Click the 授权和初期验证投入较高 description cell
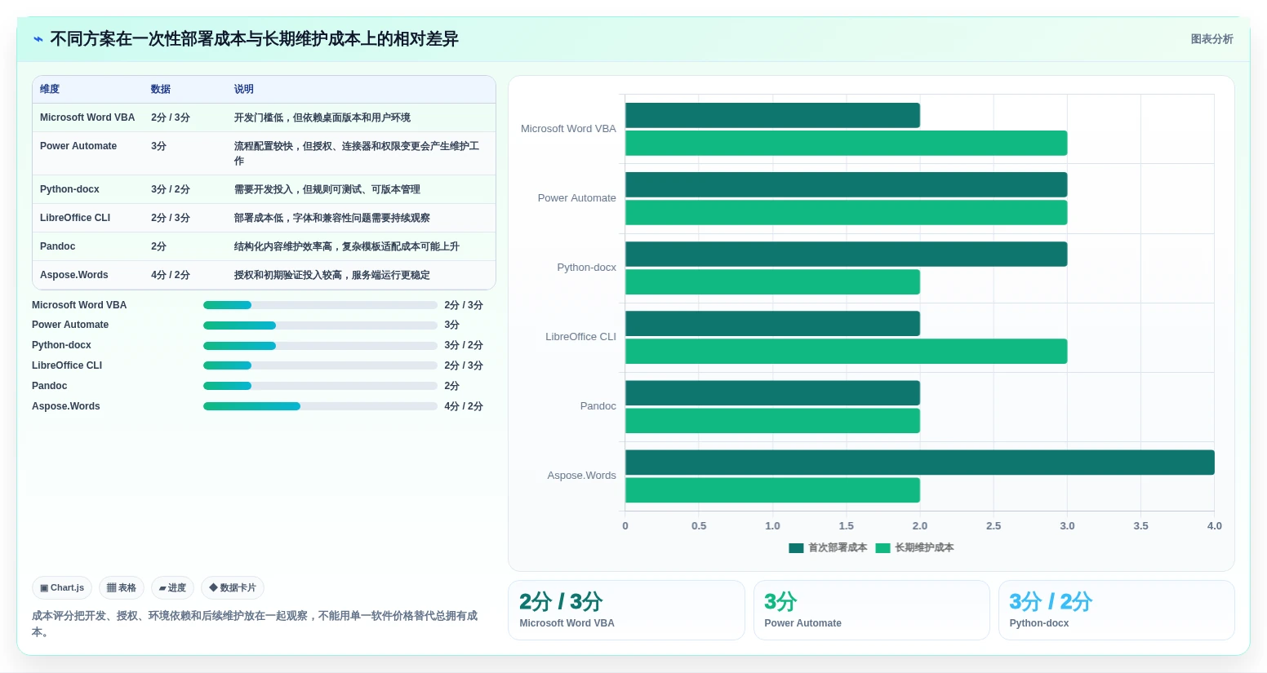The width and height of the screenshot is (1267, 673). pos(332,275)
